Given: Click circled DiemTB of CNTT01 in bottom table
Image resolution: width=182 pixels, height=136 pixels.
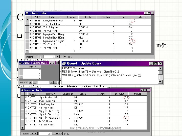Looking at the screenshot, I should point(126,97).
